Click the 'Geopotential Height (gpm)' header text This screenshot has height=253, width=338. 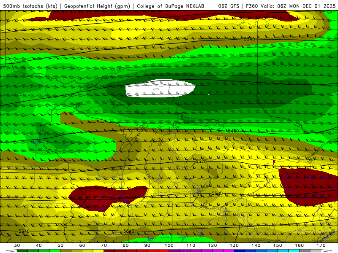(x=97, y=6)
